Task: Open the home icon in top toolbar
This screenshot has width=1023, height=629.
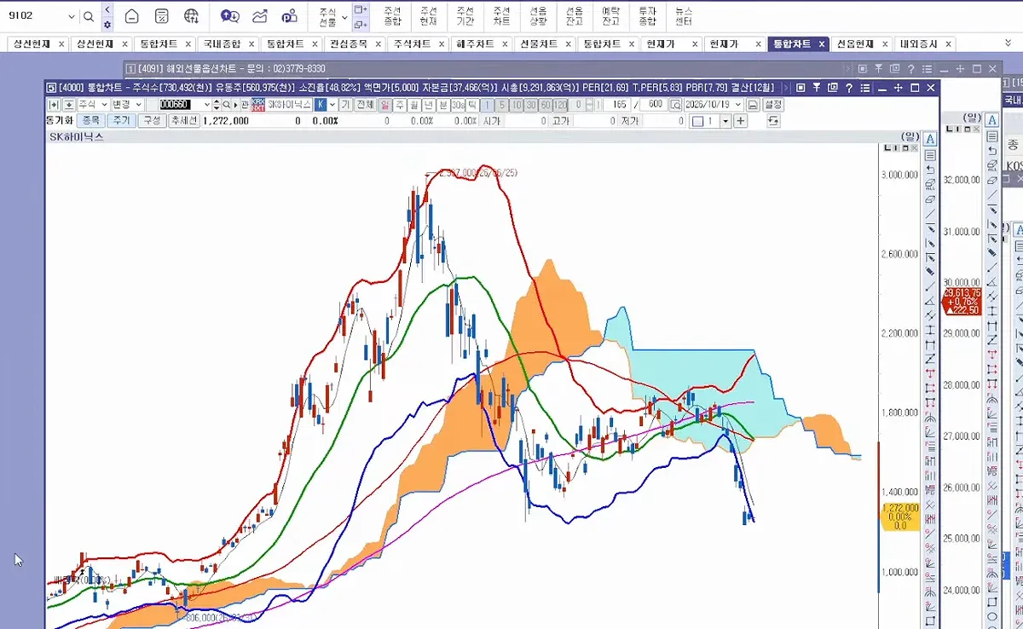Action: click(131, 16)
